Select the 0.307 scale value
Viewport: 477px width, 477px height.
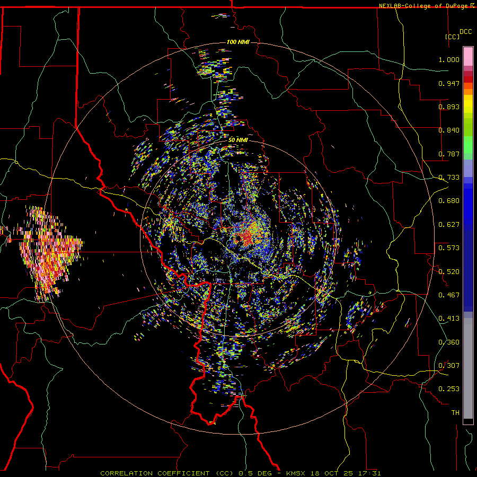pos(449,366)
